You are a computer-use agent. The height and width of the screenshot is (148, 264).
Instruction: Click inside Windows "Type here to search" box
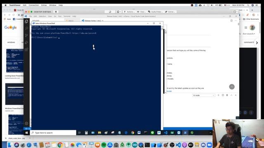coord(53,133)
